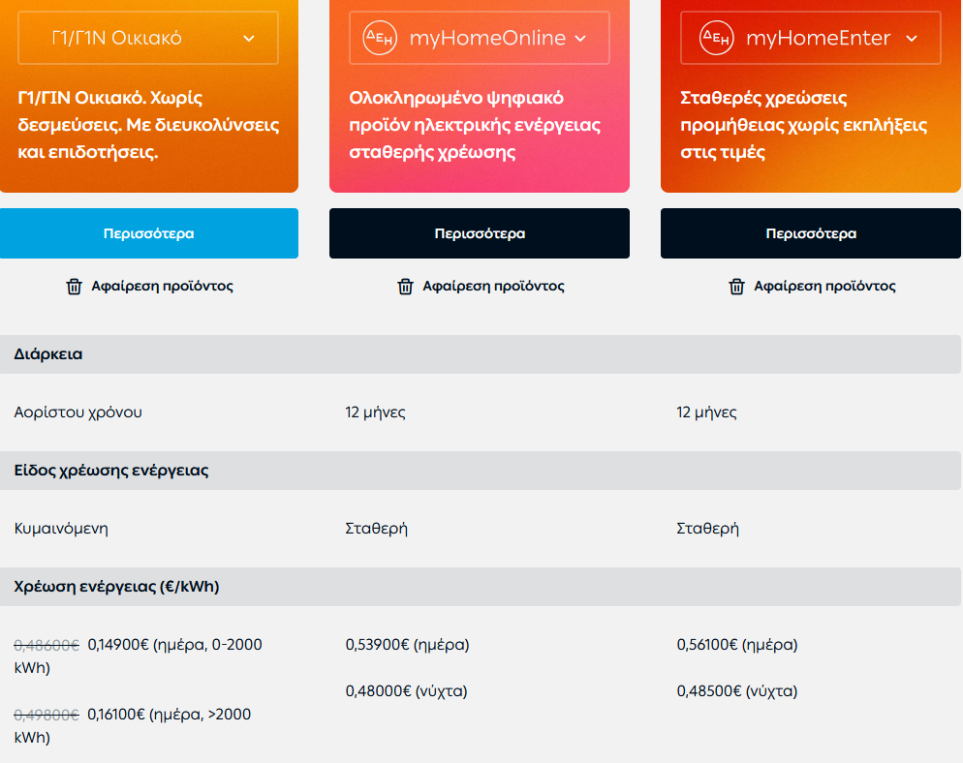963x763 pixels.
Task: Click 12 μήνες in the myHomeEnter column
Action: click(x=706, y=412)
